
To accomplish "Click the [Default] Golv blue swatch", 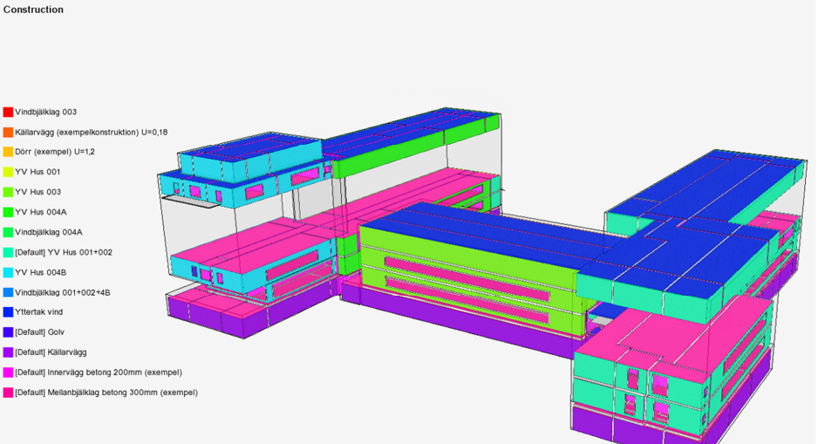I will (x=8, y=332).
